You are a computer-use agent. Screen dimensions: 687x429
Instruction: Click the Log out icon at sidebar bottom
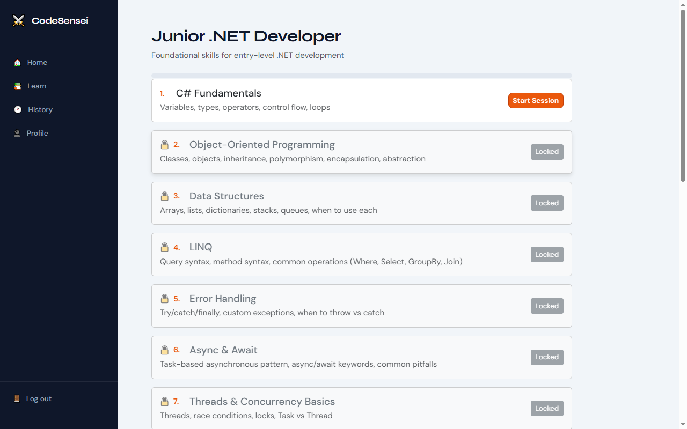(17, 398)
